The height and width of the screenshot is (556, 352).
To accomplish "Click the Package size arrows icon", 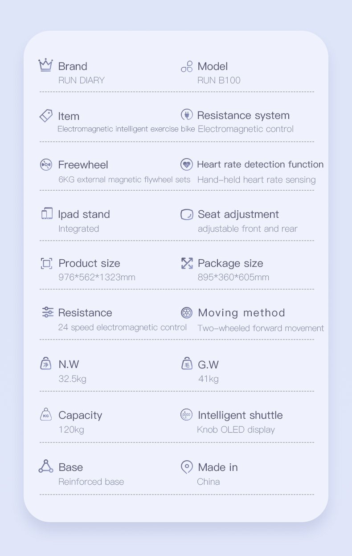I will (187, 263).
